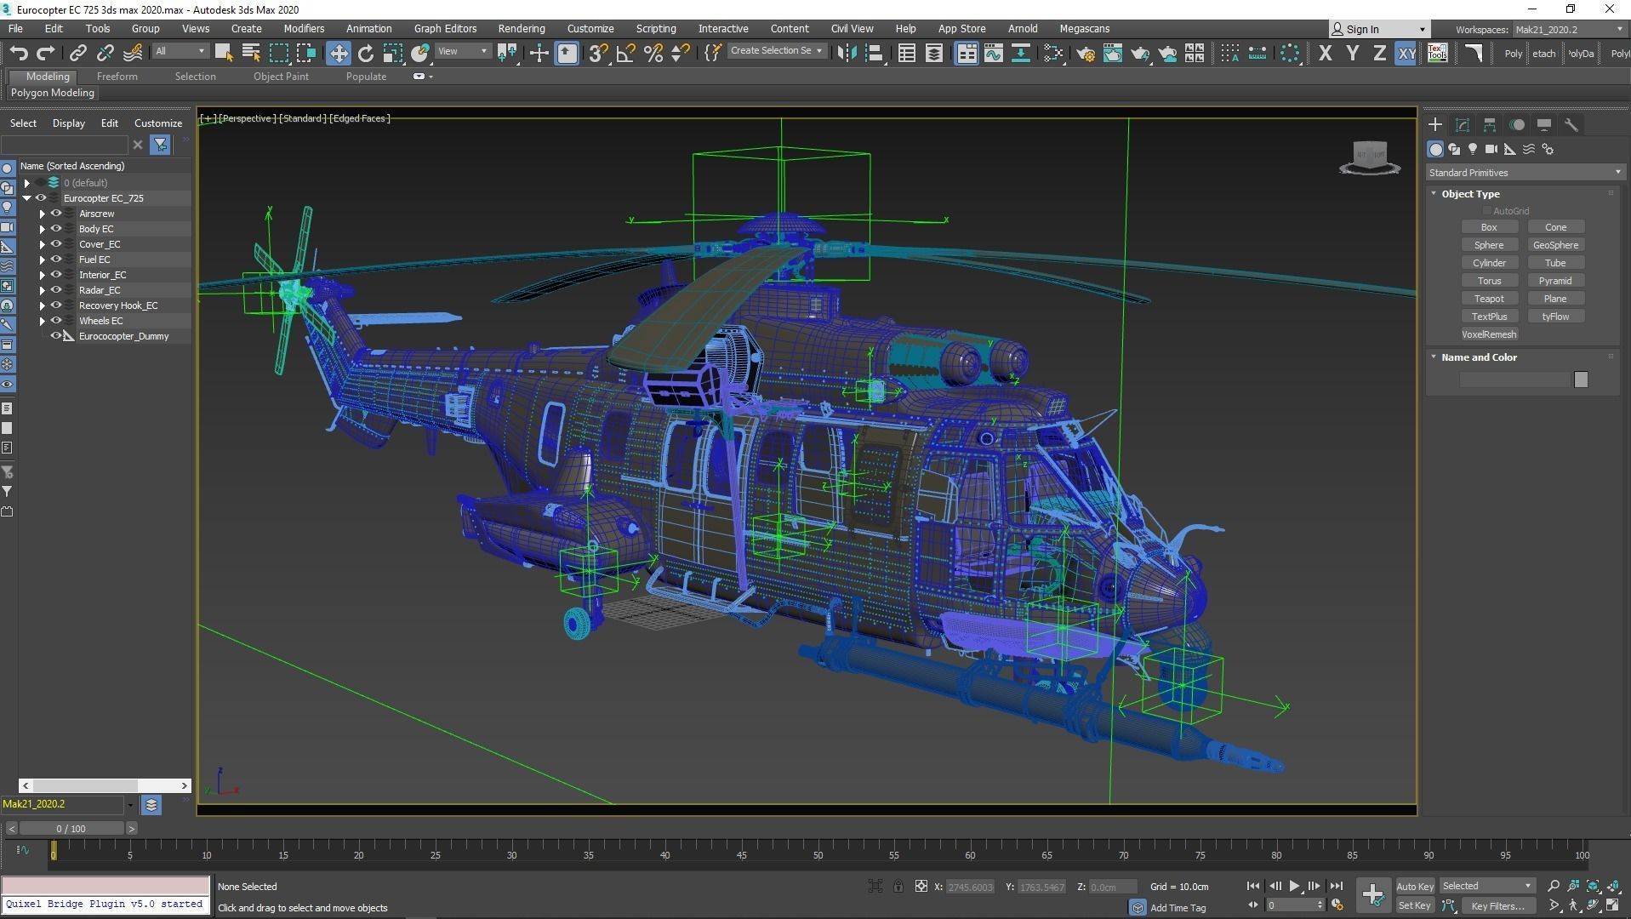Click the Play Animation button
1631x919 pixels.
click(1294, 887)
